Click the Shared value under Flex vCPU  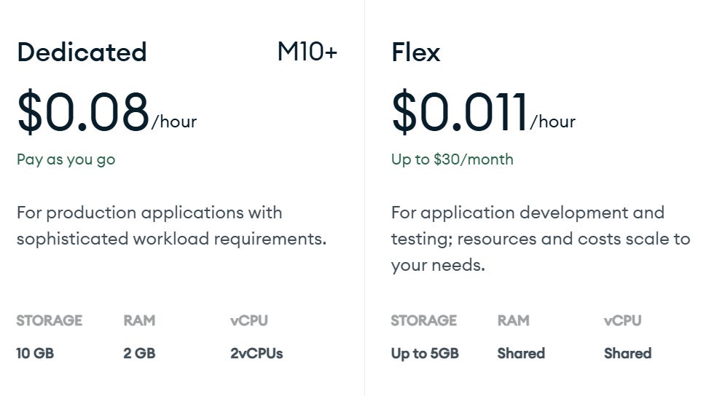tap(627, 354)
